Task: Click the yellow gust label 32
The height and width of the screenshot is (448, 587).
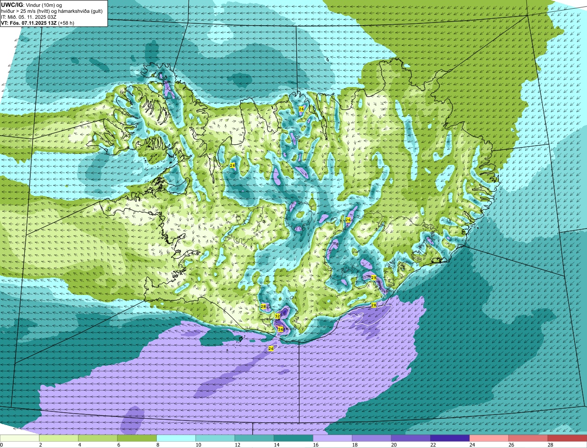Action: pyautogui.click(x=277, y=316)
